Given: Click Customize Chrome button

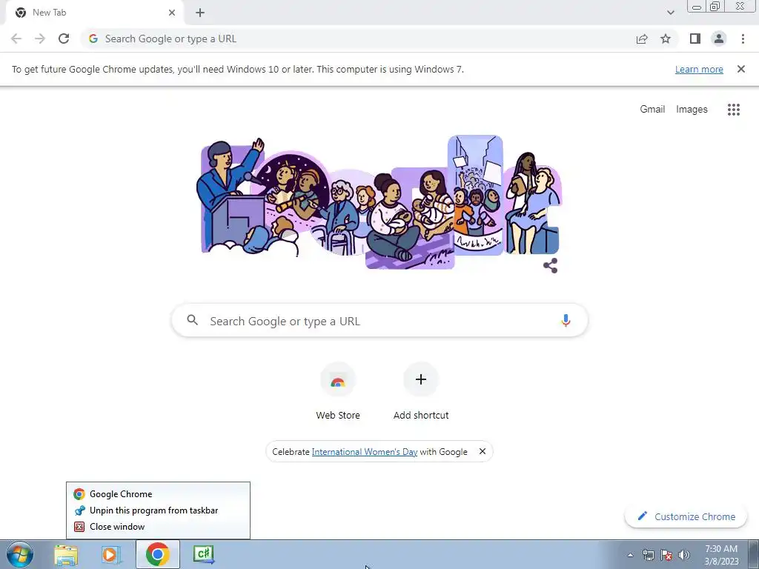Looking at the screenshot, I should [x=686, y=516].
